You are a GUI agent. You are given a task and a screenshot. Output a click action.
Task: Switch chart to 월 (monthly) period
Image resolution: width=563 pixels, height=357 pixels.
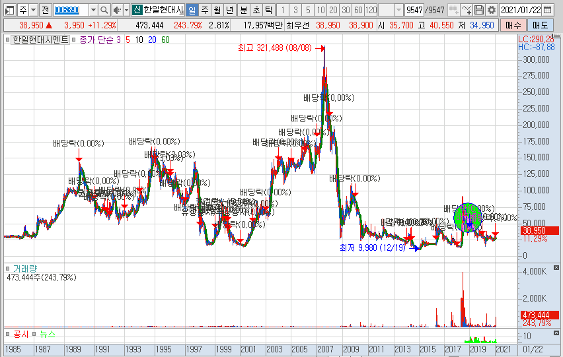(x=217, y=10)
